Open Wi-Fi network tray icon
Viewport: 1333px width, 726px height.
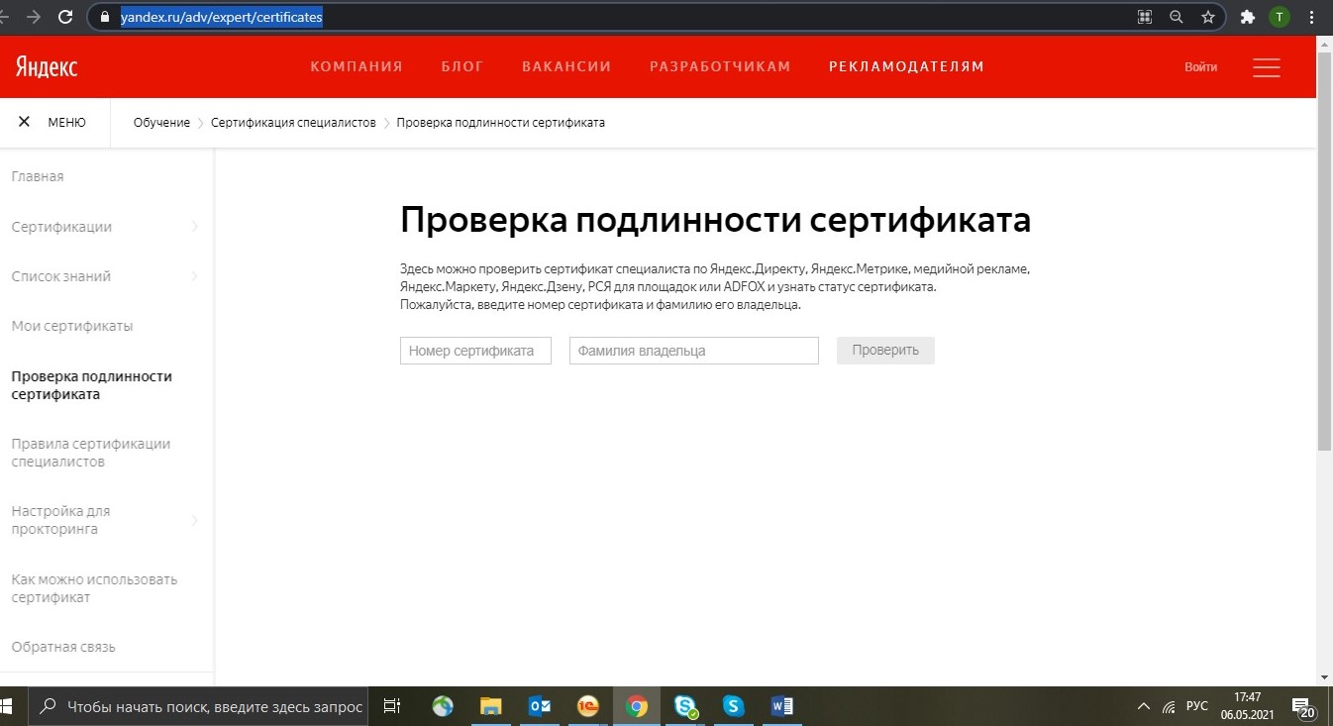(1170, 706)
